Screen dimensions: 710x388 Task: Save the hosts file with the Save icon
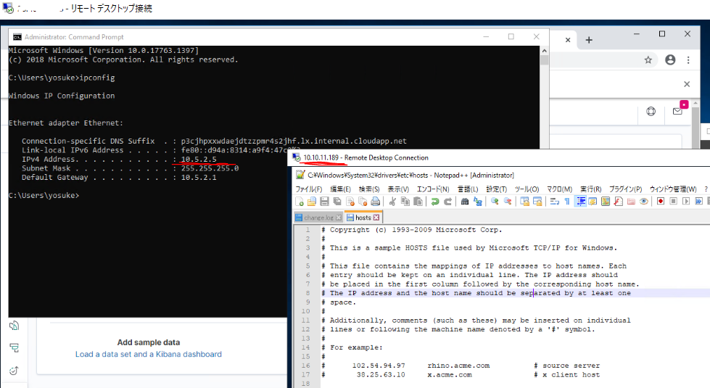point(325,202)
